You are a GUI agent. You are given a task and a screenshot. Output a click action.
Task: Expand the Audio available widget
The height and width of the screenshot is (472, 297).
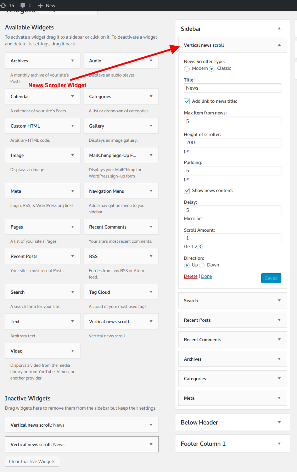click(x=151, y=61)
